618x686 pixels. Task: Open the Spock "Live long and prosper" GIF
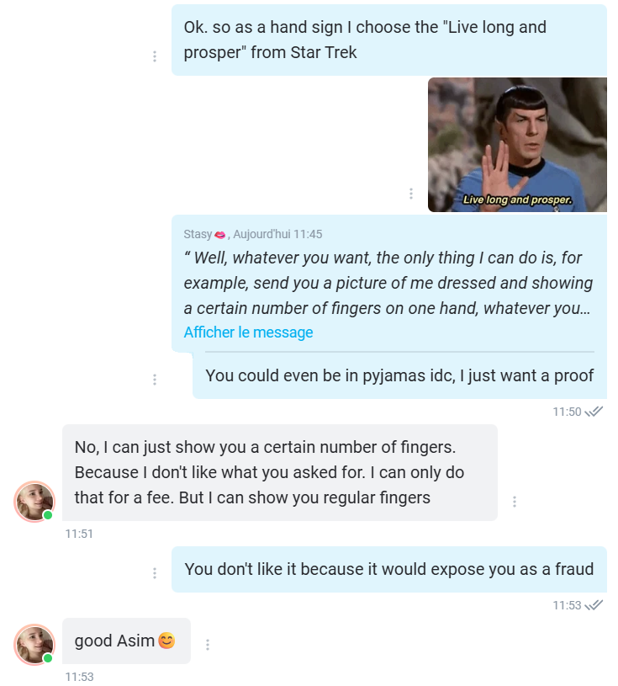516,145
